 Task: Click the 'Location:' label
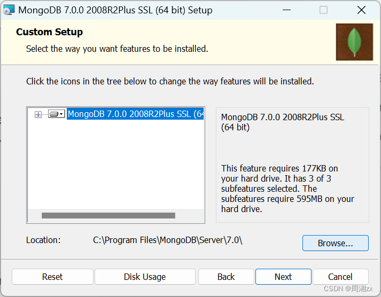pos(43,240)
